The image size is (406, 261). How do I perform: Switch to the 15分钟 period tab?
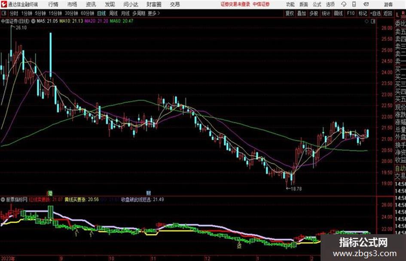click(x=55, y=13)
